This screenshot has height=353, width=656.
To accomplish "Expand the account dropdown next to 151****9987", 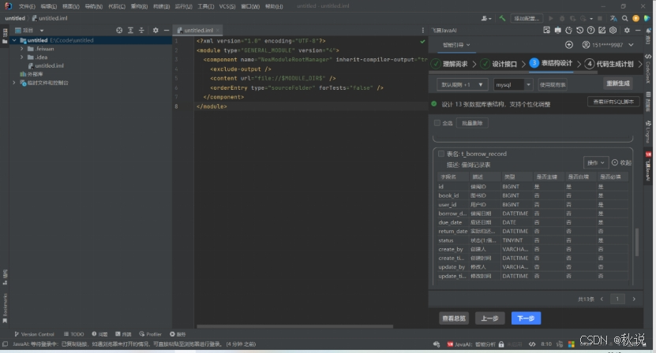I will [x=631, y=45].
